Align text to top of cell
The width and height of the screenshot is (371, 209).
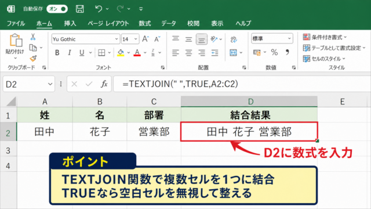point(176,38)
